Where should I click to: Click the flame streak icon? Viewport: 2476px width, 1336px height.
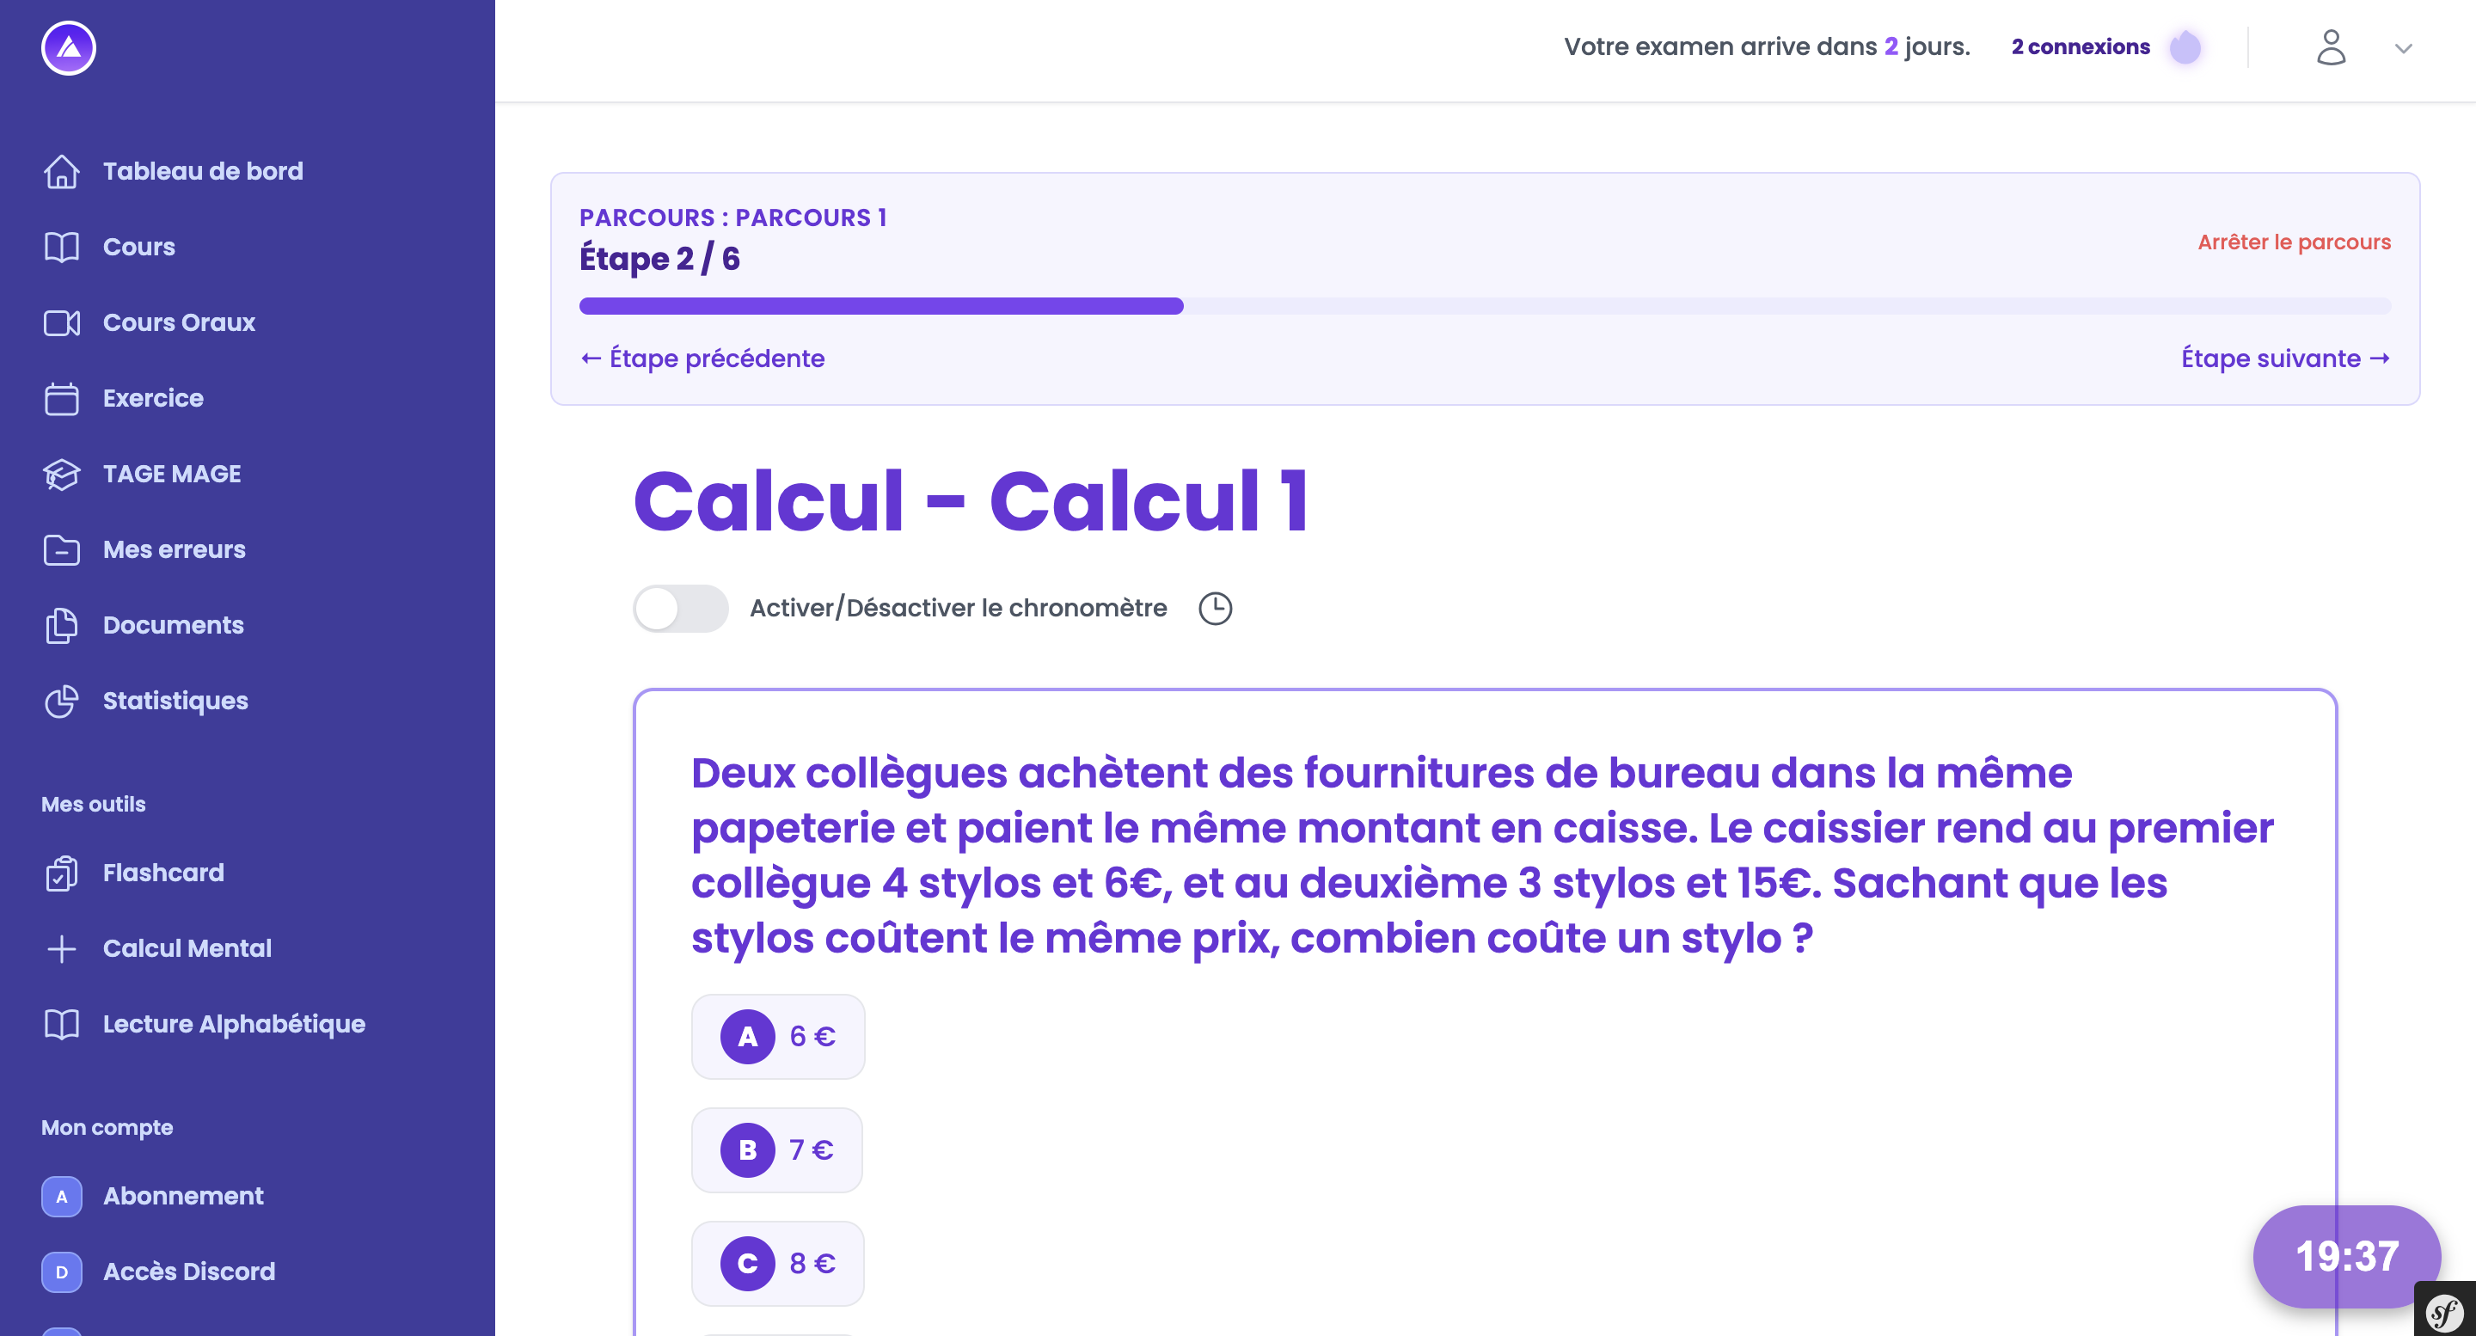(2185, 47)
